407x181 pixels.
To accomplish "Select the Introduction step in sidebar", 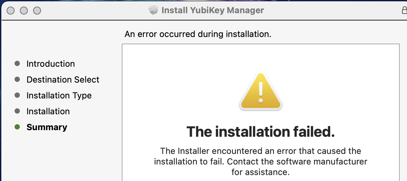I will pos(51,64).
